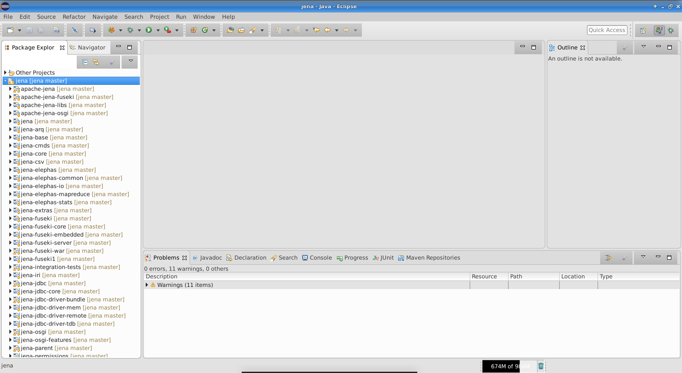Switch to the Console tab
The height and width of the screenshot is (373, 682).
click(317, 257)
